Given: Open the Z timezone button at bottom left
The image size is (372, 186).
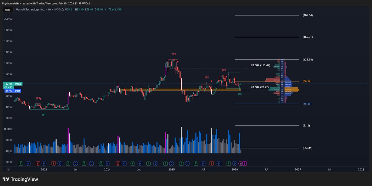Looking at the screenshot, I should coord(8,170).
